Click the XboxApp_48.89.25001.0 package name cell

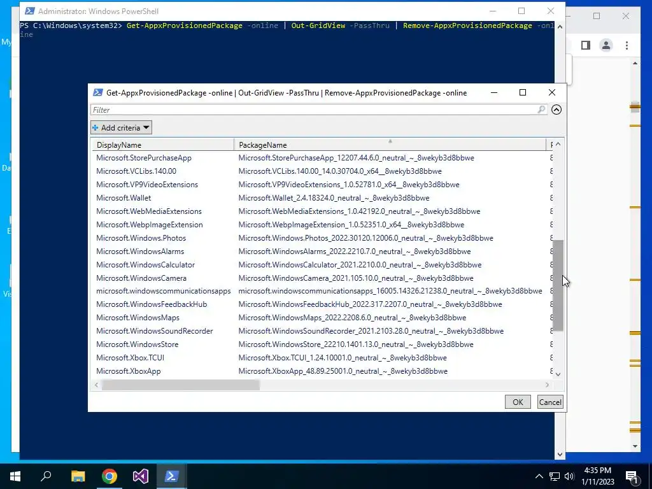[x=343, y=371]
